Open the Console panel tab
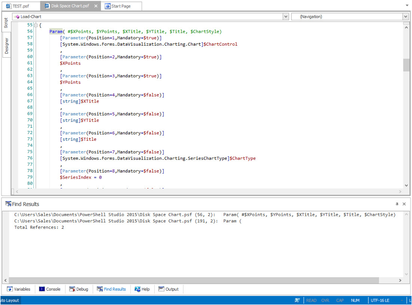This screenshot has width=412, height=305. pyautogui.click(x=50, y=289)
